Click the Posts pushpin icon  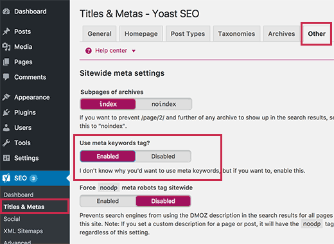(x=6, y=31)
